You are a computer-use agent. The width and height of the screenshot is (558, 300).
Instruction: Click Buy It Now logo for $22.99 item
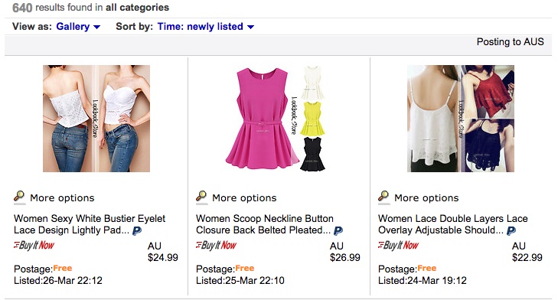398,245
